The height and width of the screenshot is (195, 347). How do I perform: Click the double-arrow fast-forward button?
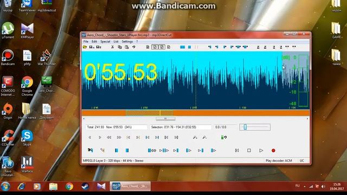pos(119,137)
